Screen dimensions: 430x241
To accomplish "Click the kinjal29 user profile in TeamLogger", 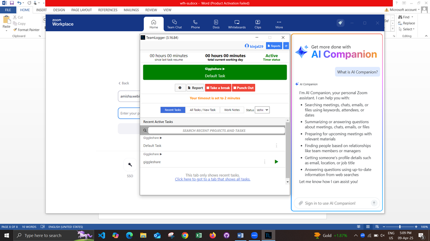I will 254,46.
